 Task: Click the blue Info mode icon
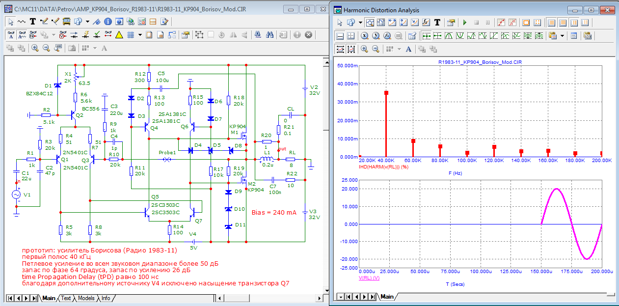pyautogui.click(x=108, y=22)
